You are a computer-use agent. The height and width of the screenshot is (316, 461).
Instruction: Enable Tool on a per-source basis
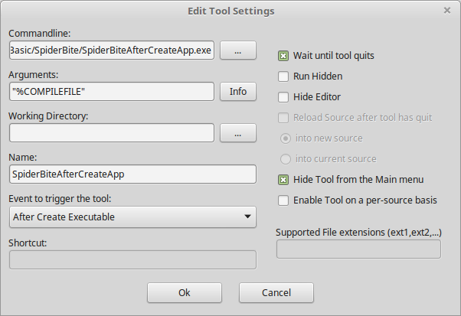click(x=283, y=200)
